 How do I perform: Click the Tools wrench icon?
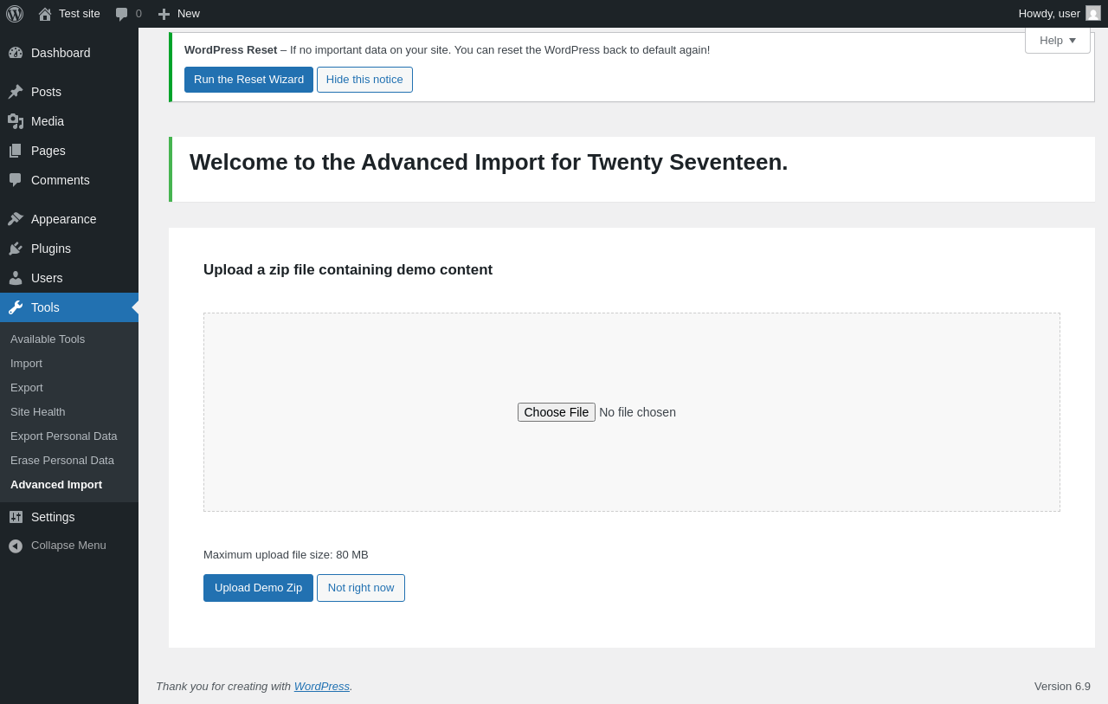click(16, 307)
